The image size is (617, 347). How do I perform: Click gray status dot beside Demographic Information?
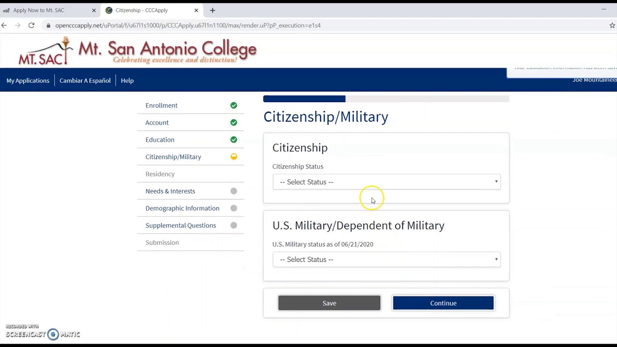click(234, 208)
